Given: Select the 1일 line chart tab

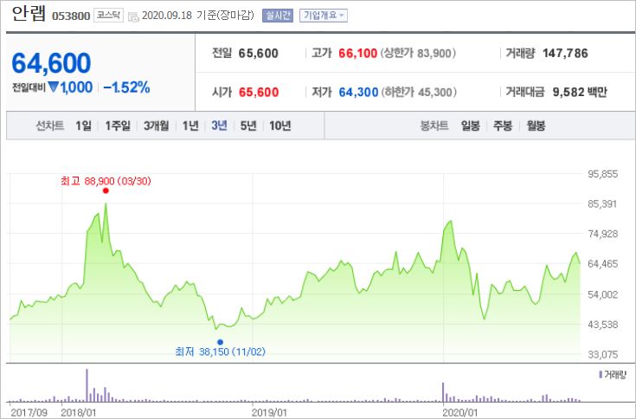Looking at the screenshot, I should pos(83,126).
